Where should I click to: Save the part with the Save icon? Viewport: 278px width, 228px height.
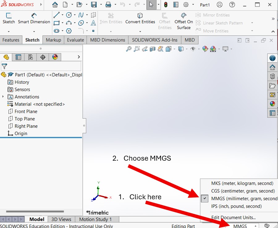click(94, 5)
